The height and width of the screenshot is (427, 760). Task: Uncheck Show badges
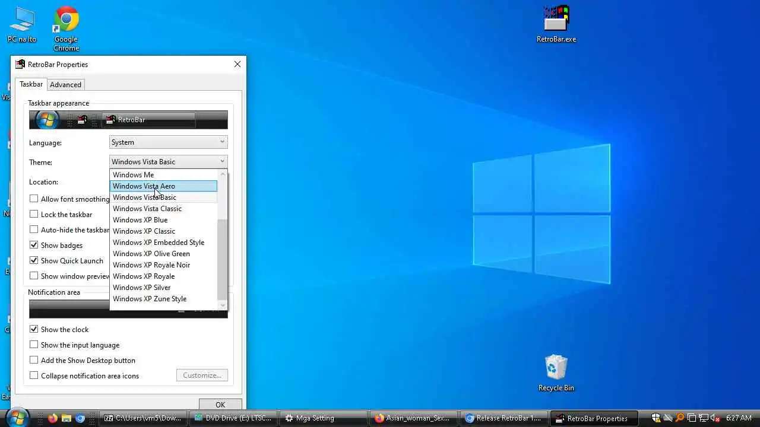pyautogui.click(x=34, y=245)
